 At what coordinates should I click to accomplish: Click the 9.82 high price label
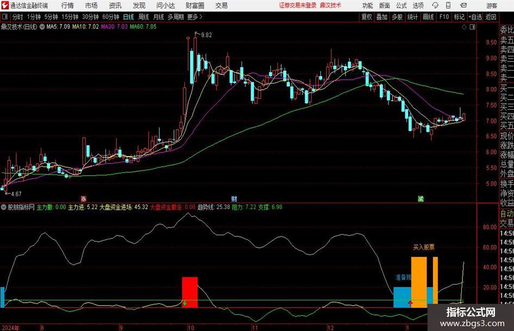pos(206,35)
